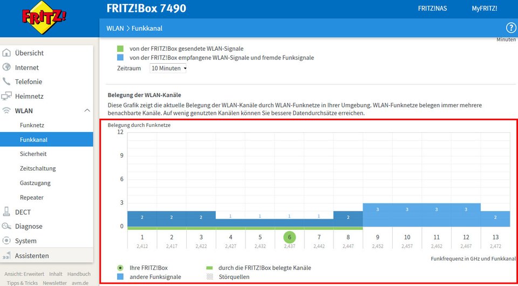518x286 pixels.
Task: Click the green channel 6 FRITZ!Box marker
Action: (289, 237)
